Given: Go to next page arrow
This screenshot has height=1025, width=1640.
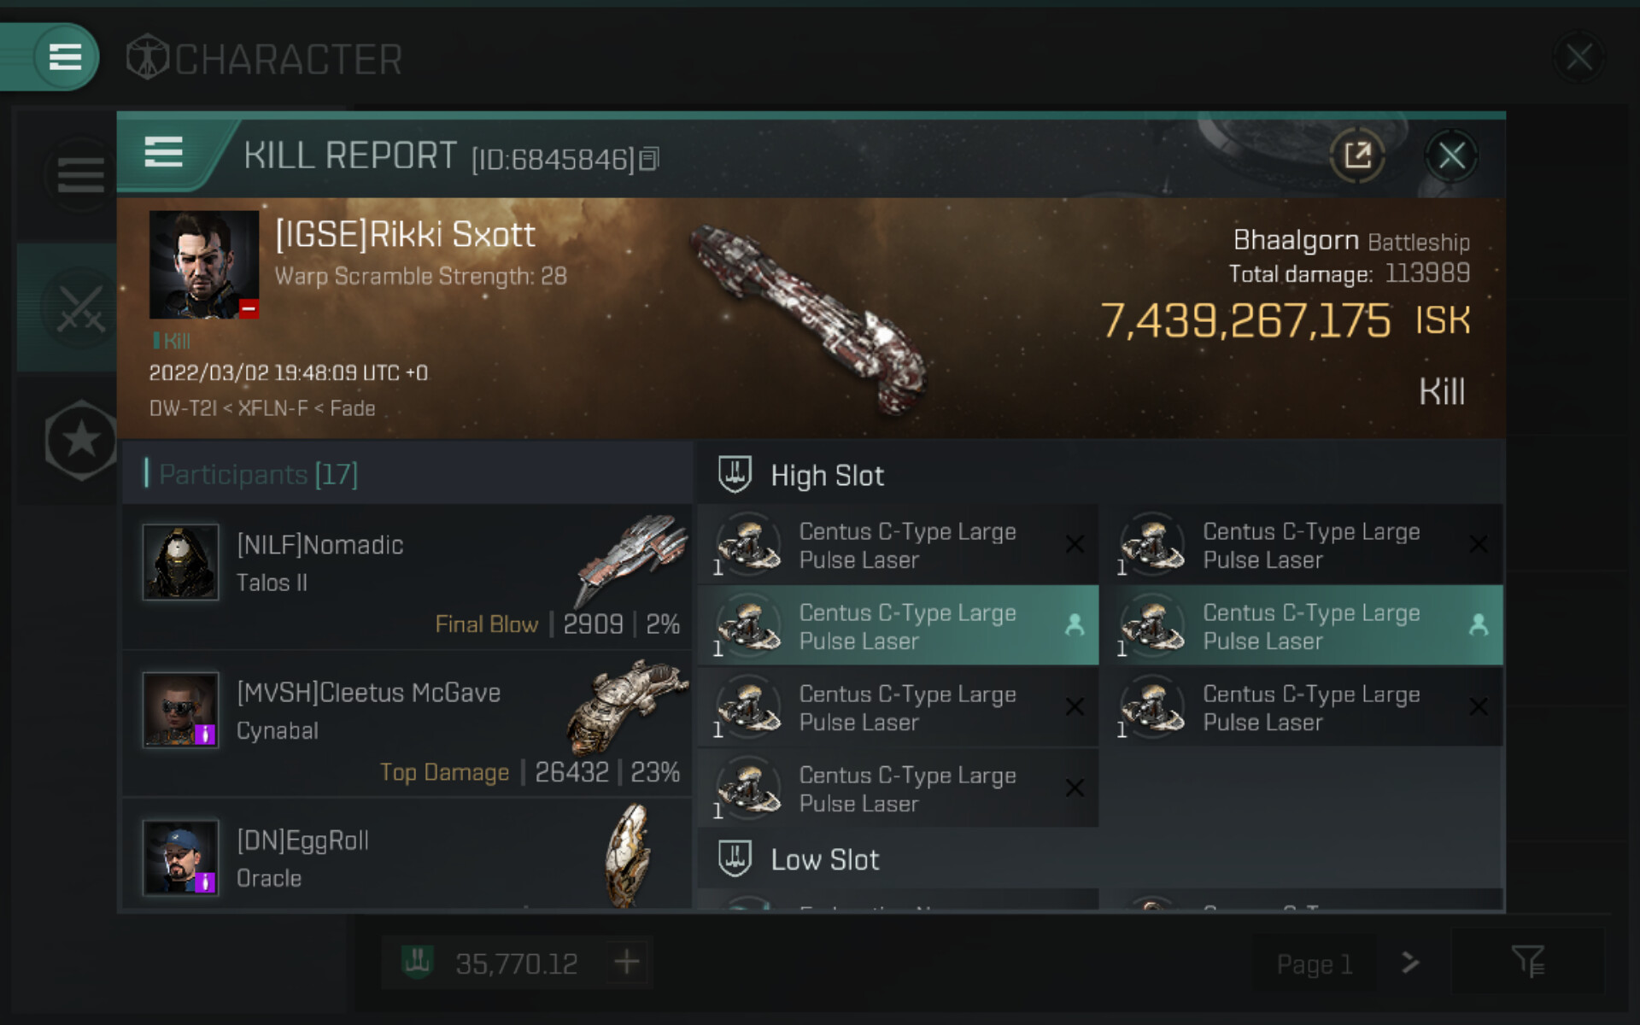Looking at the screenshot, I should [x=1410, y=963].
